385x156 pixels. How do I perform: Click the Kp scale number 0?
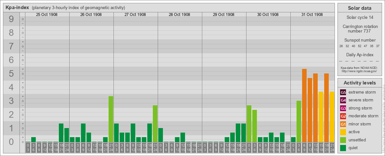11,142
